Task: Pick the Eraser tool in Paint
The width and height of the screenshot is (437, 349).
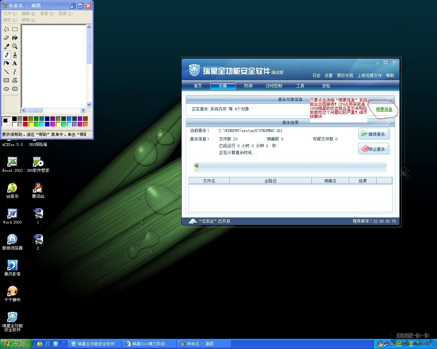Action: 6,38
